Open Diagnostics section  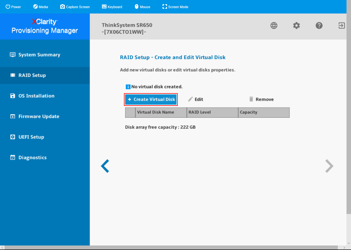(45, 158)
